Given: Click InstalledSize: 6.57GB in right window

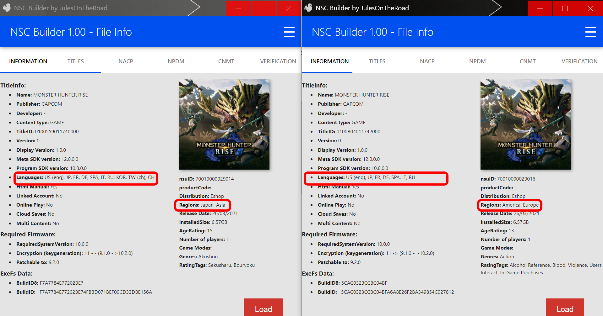Looking at the screenshot, I should 505,222.
